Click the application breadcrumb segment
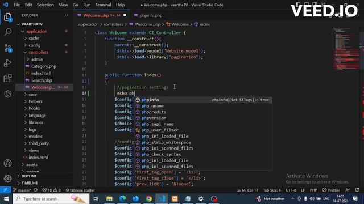 pos(88,24)
